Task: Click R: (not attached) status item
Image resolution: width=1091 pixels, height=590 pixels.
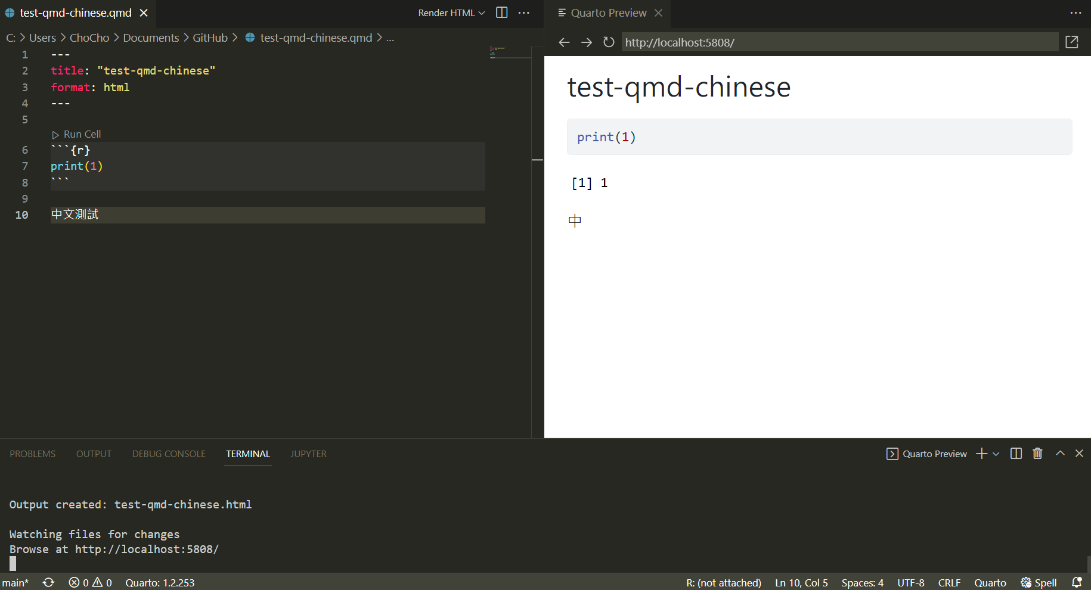Action: [723, 582]
